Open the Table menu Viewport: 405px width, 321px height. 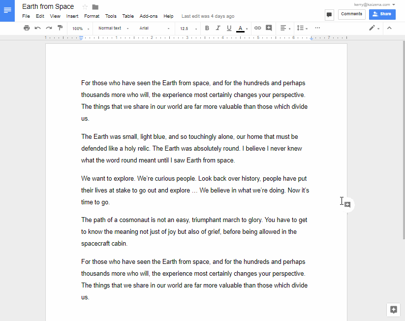coord(128,16)
